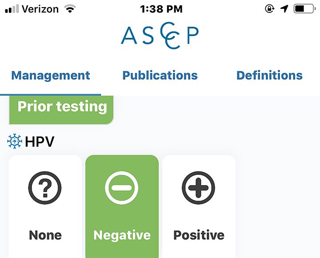Tap the question mark circle icon
Screen dimensions: 320x258
(45, 188)
